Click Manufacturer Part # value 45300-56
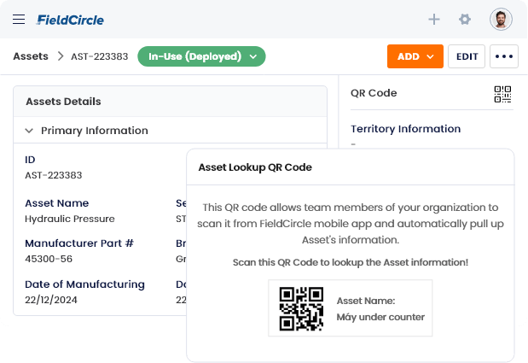Viewport: 528px width, 363px height. [x=49, y=259]
